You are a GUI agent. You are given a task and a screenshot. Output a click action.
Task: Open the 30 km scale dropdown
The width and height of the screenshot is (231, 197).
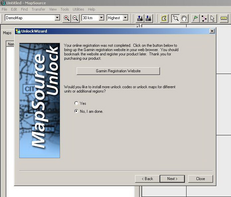(101, 18)
